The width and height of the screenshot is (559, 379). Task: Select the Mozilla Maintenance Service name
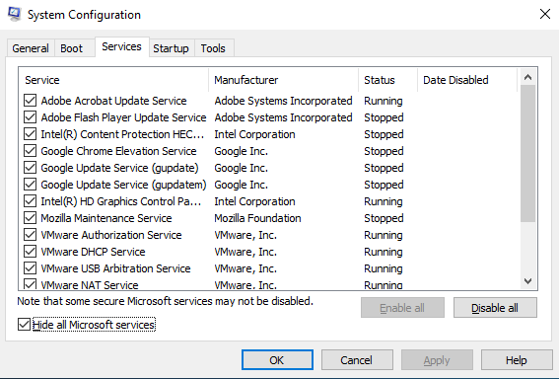(x=106, y=218)
